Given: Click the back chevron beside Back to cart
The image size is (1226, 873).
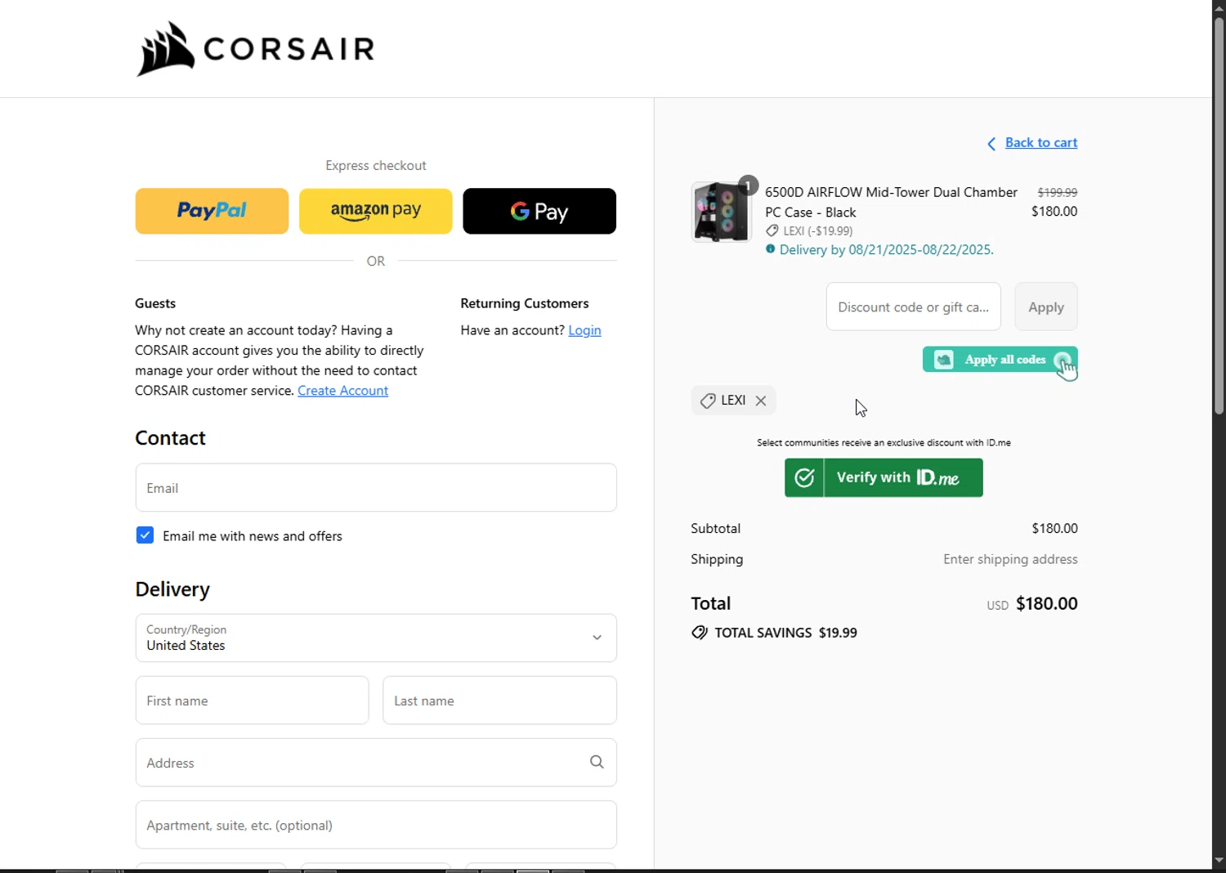Looking at the screenshot, I should [x=991, y=144].
